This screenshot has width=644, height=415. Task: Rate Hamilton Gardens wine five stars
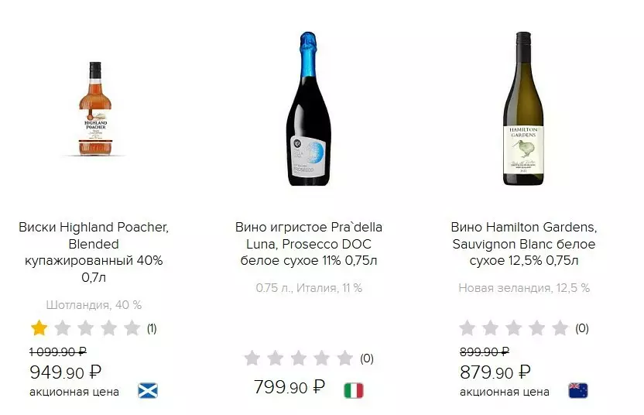560,328
